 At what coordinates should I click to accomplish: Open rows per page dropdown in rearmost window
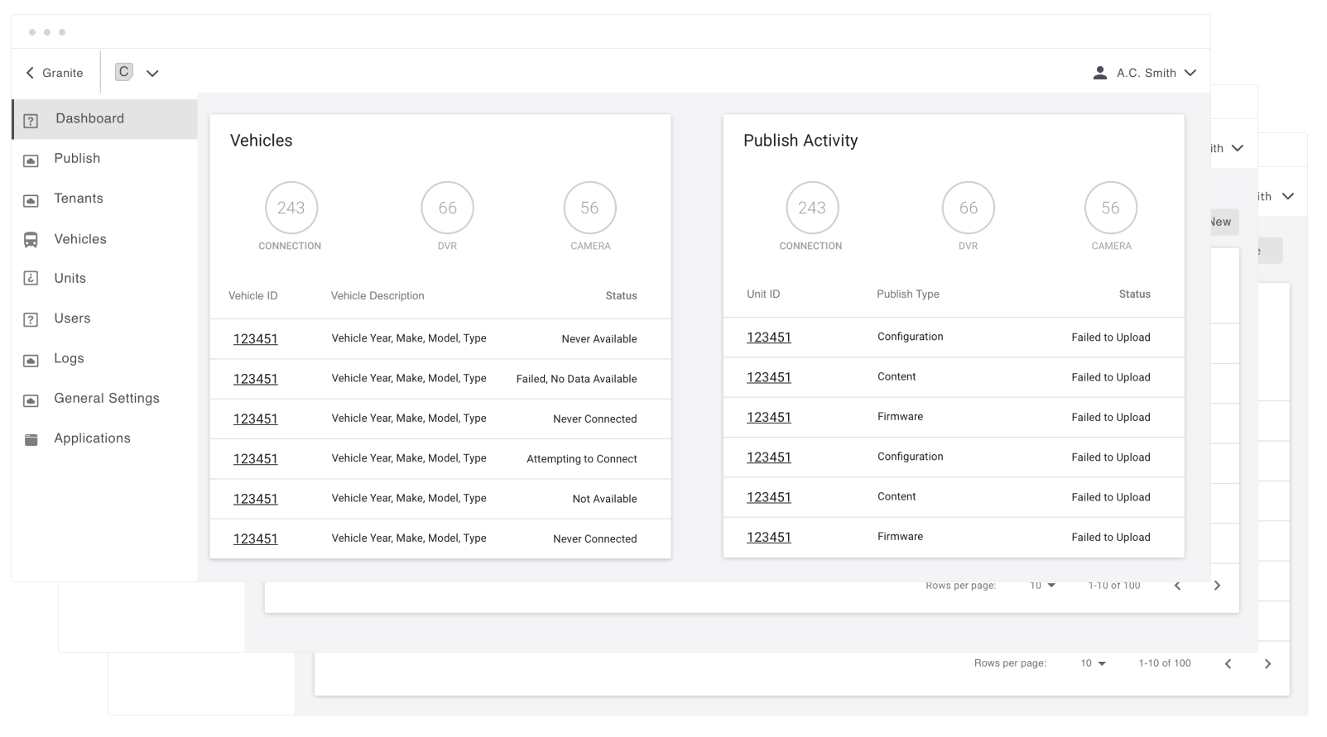pyautogui.click(x=1093, y=663)
